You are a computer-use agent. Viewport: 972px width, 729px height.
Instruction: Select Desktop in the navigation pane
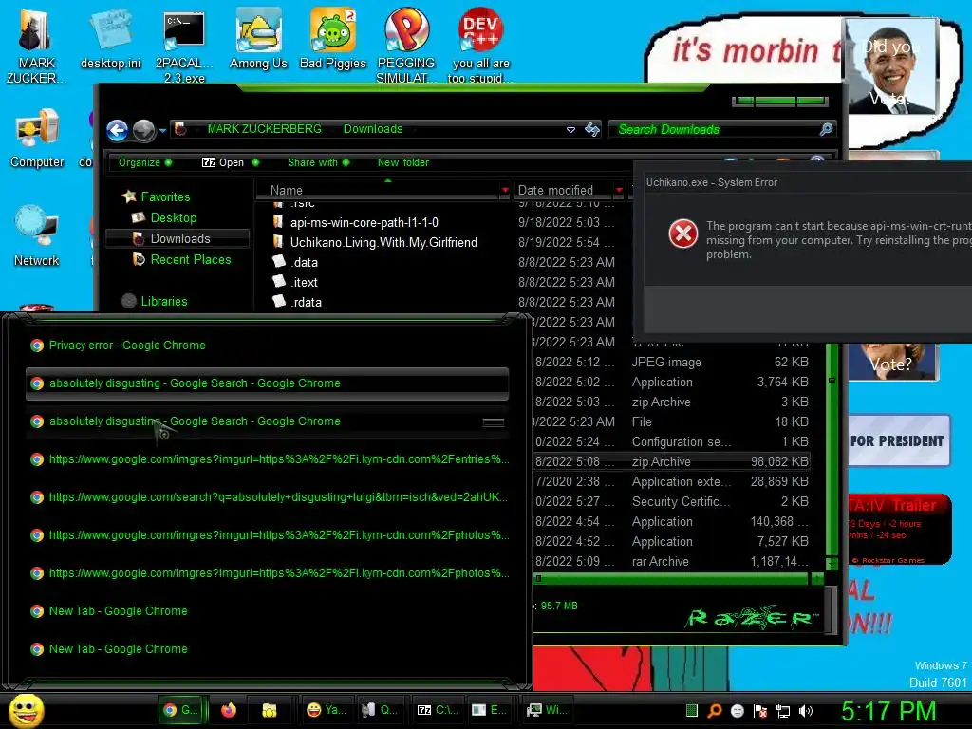(x=165, y=217)
